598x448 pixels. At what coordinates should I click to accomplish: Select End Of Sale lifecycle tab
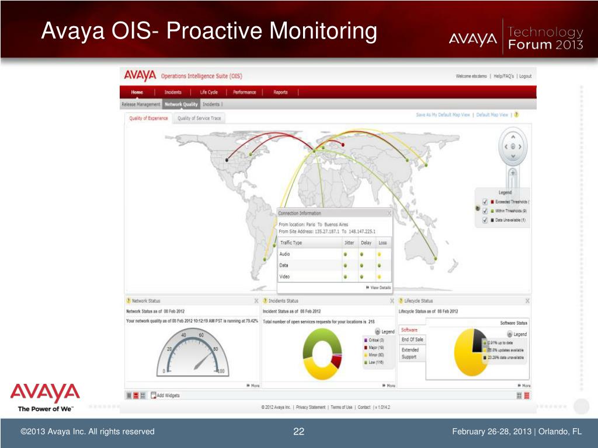pyautogui.click(x=412, y=339)
